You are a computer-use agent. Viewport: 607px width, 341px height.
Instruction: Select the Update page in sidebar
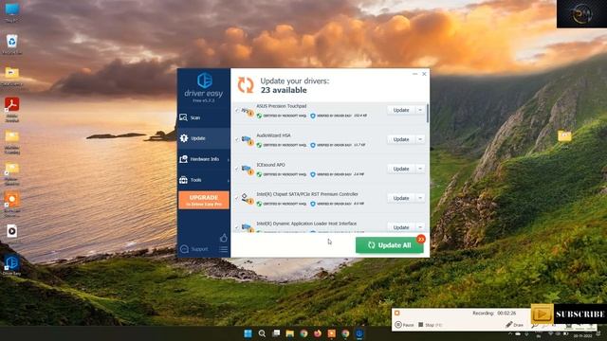pyautogui.click(x=204, y=138)
